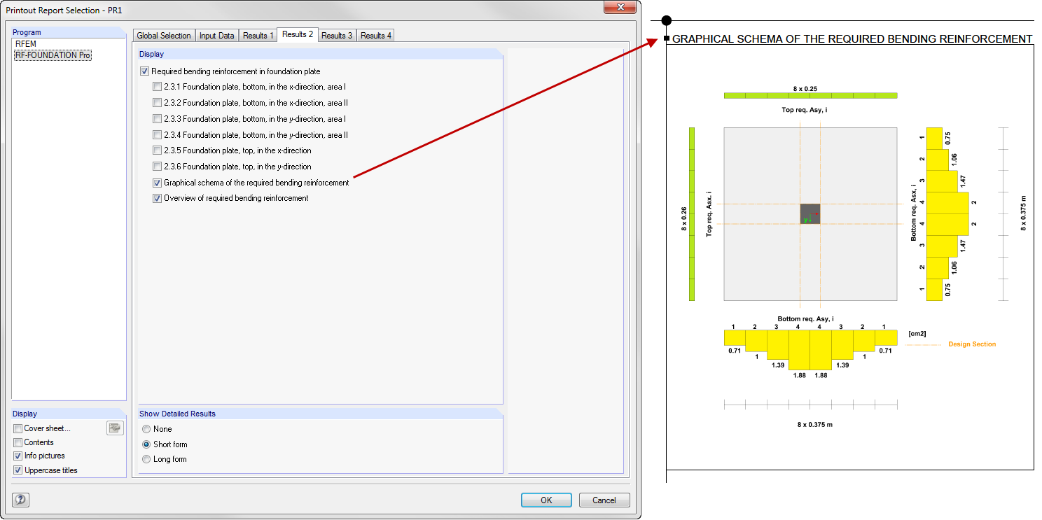Image resolution: width=1042 pixels, height=520 pixels.
Task: Open the Input Data tab
Action: (216, 35)
